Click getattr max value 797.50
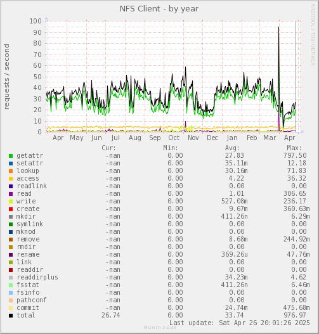The image size is (319, 334). click(295, 155)
